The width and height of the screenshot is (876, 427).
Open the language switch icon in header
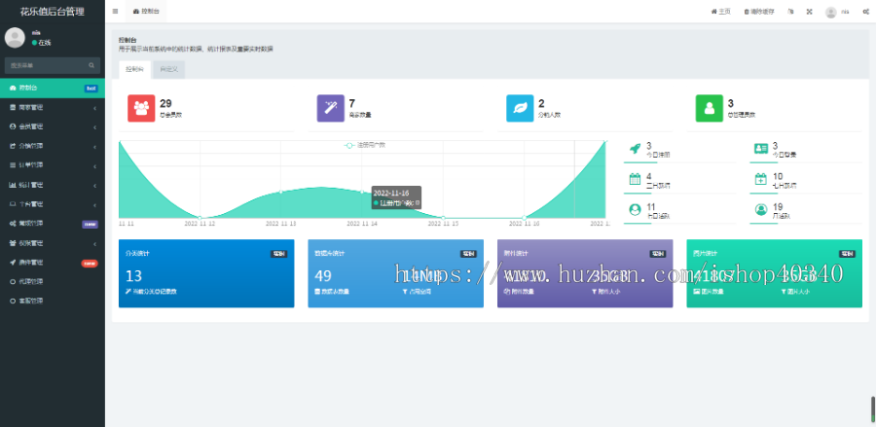pos(790,11)
